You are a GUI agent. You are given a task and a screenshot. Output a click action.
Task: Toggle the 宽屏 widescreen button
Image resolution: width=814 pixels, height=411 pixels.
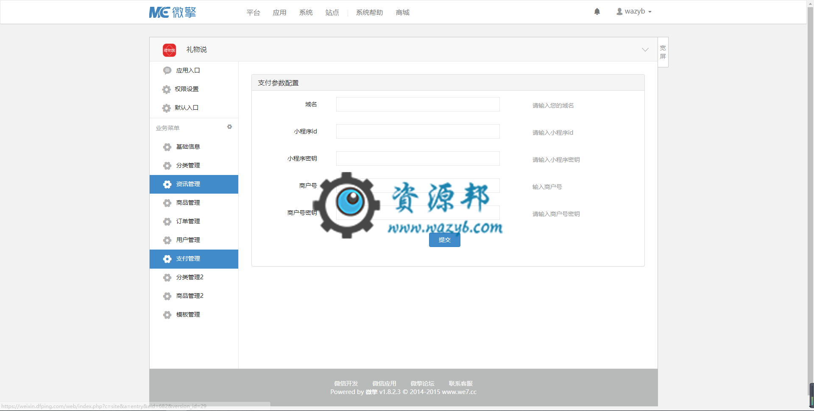click(663, 52)
